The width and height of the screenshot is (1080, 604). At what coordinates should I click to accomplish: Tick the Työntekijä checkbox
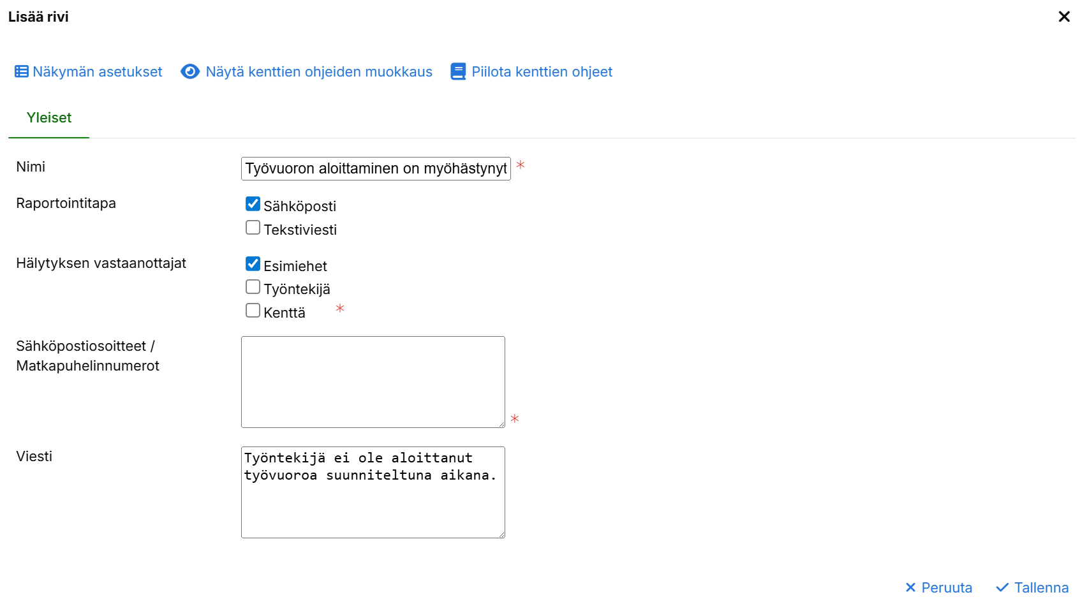(253, 287)
